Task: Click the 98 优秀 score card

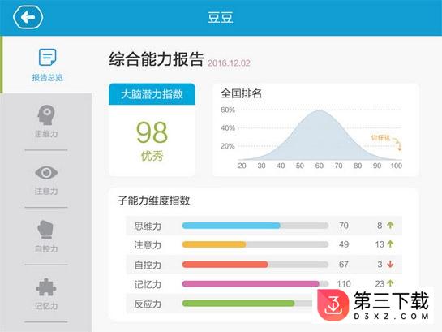Action: pos(152,140)
